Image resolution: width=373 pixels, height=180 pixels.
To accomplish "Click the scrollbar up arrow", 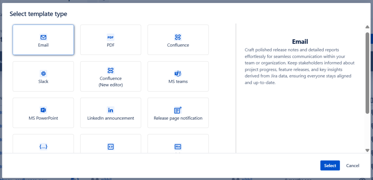I will tap(367, 27).
